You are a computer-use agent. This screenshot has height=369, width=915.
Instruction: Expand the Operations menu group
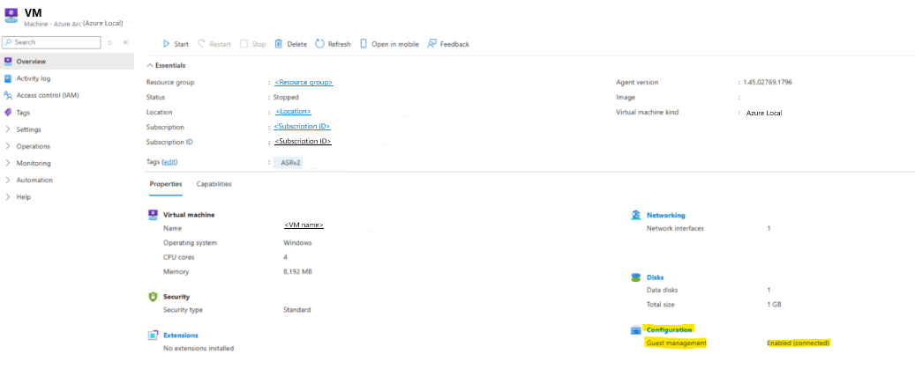[x=34, y=146]
